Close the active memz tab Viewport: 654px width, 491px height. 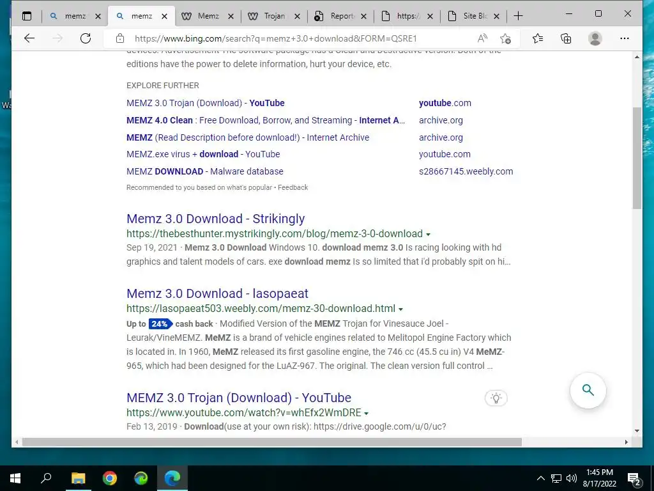164,16
